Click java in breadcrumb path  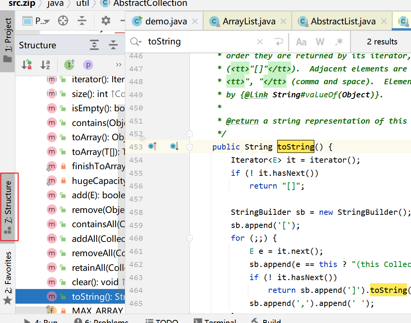tap(55, 3)
